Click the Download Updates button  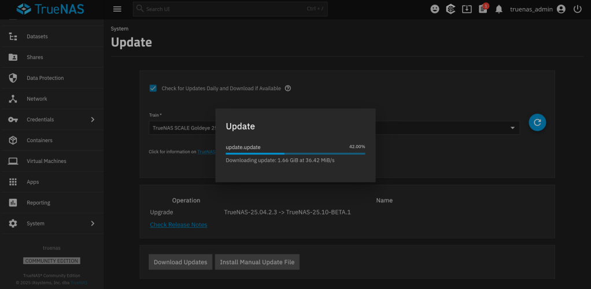pyautogui.click(x=180, y=262)
